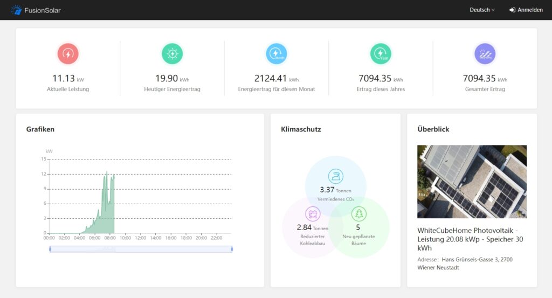Image resolution: width=552 pixels, height=298 pixels.
Task: Open the aerial photo of the solar installation
Action: click(472, 182)
